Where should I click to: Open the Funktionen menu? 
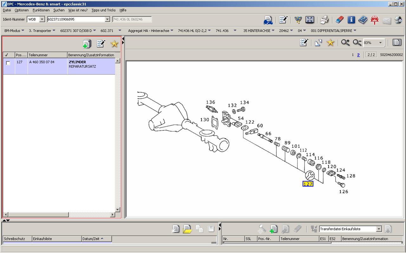point(41,10)
